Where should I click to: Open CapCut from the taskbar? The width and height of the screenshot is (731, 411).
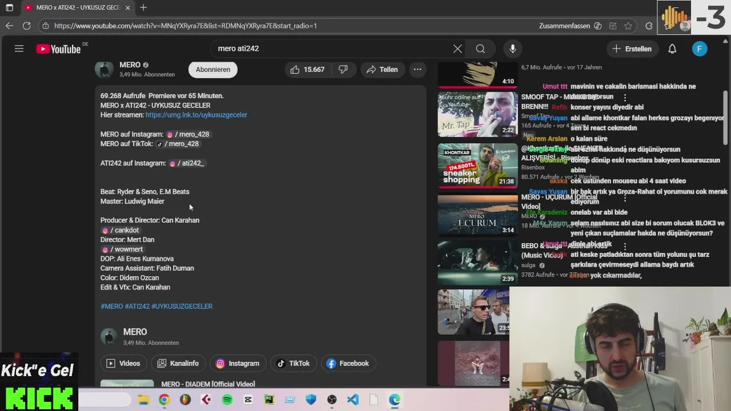[248, 400]
